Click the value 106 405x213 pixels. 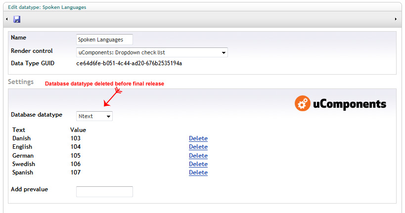click(76, 164)
